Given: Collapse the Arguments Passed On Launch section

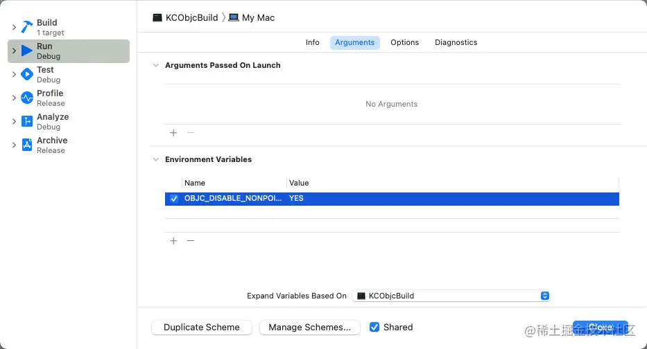Looking at the screenshot, I should pos(155,65).
